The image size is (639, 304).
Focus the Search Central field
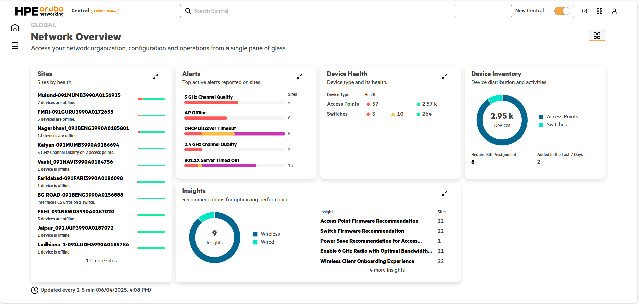pyautogui.click(x=318, y=11)
